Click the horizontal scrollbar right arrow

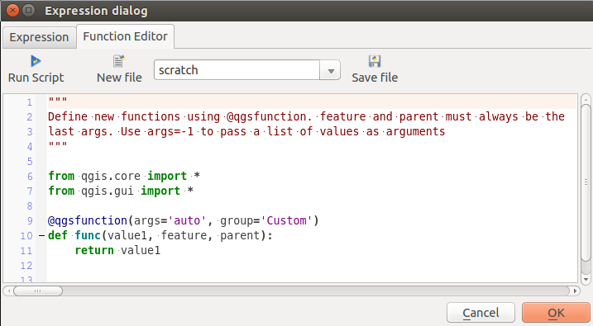[x=576, y=291]
